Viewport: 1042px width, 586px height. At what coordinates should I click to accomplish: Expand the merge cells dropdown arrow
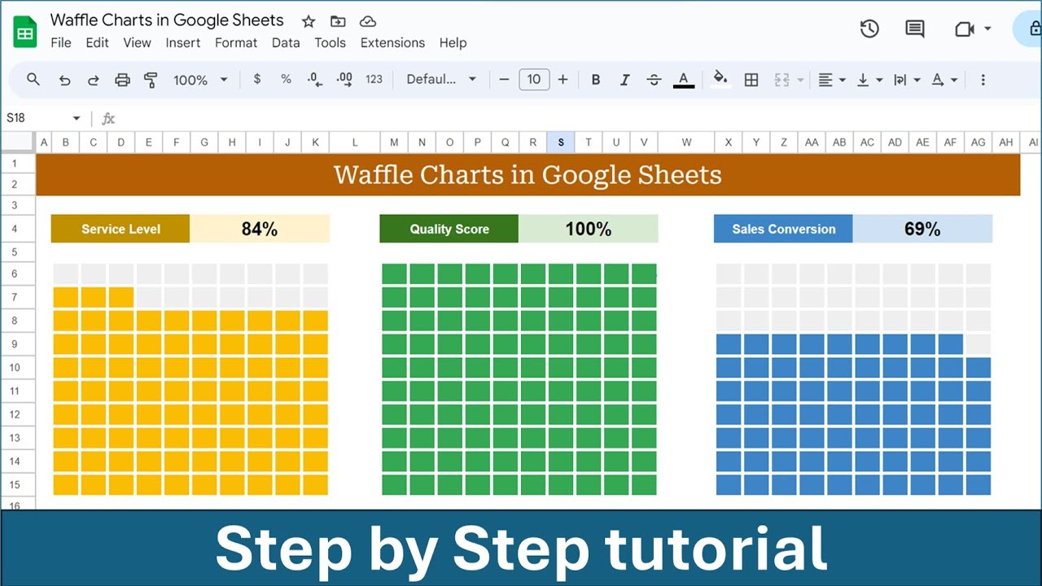[x=801, y=80]
